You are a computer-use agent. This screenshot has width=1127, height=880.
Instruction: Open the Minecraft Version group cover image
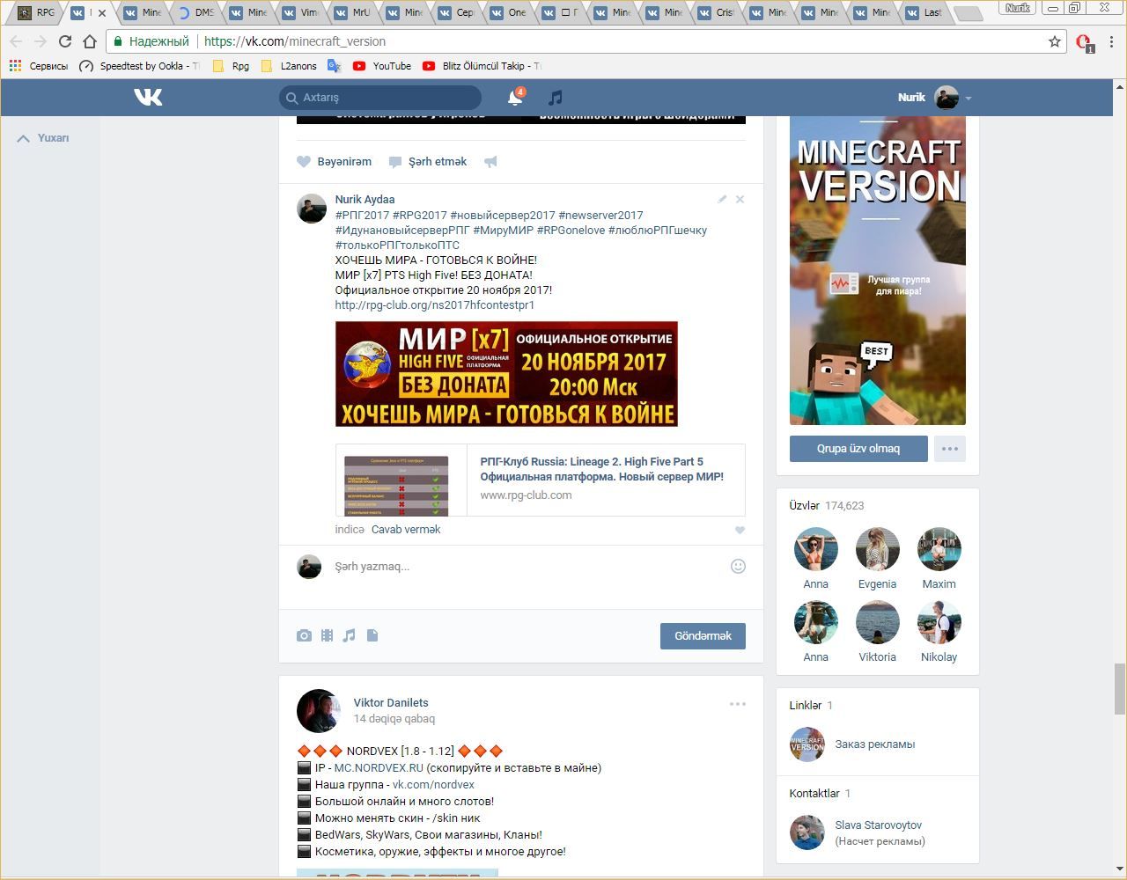[x=878, y=270]
